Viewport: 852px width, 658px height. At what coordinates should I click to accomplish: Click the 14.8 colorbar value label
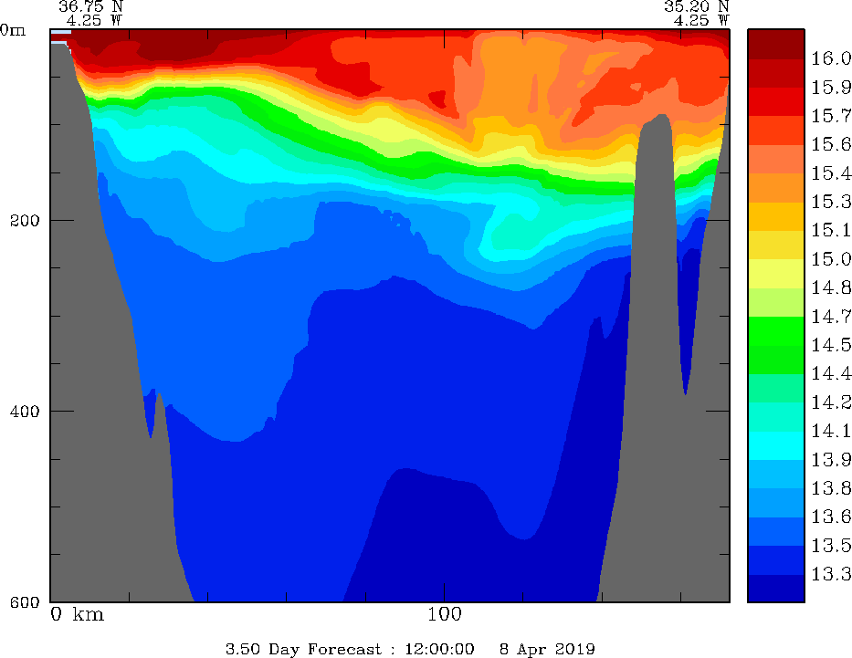(831, 287)
